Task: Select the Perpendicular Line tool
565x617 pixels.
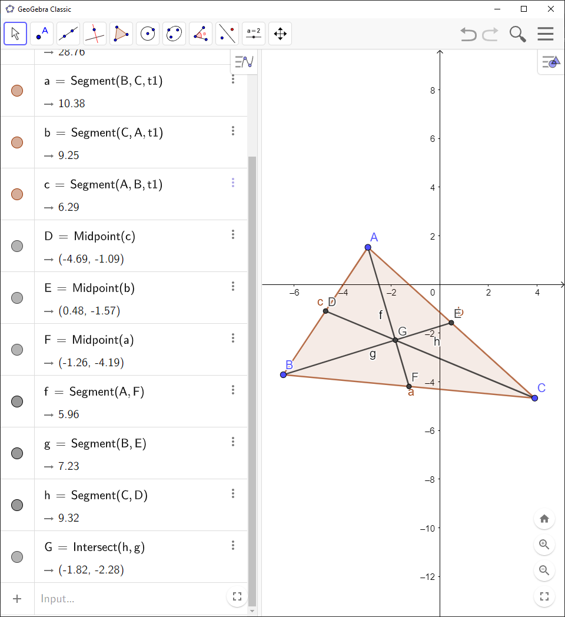Action: click(95, 34)
